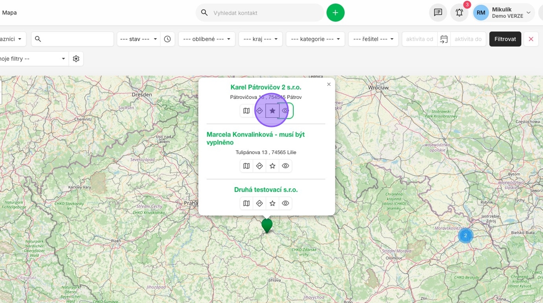Click the blue cluster marker 2
543x303 pixels.
(x=465, y=236)
